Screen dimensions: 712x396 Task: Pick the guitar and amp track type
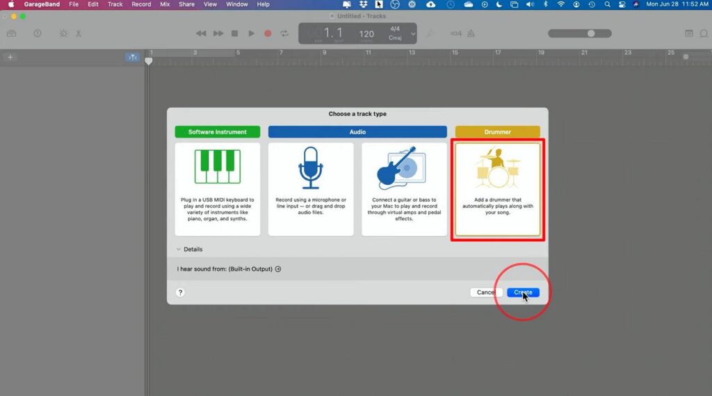pyautogui.click(x=404, y=188)
